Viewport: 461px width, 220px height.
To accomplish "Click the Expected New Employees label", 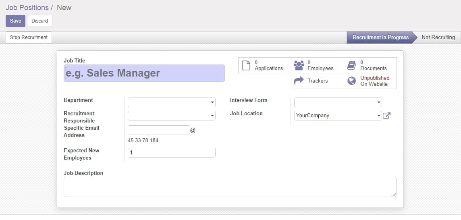I will point(81,154).
